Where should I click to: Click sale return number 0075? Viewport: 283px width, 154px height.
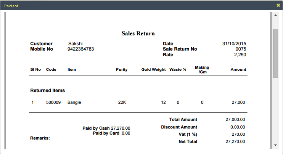tap(241, 49)
